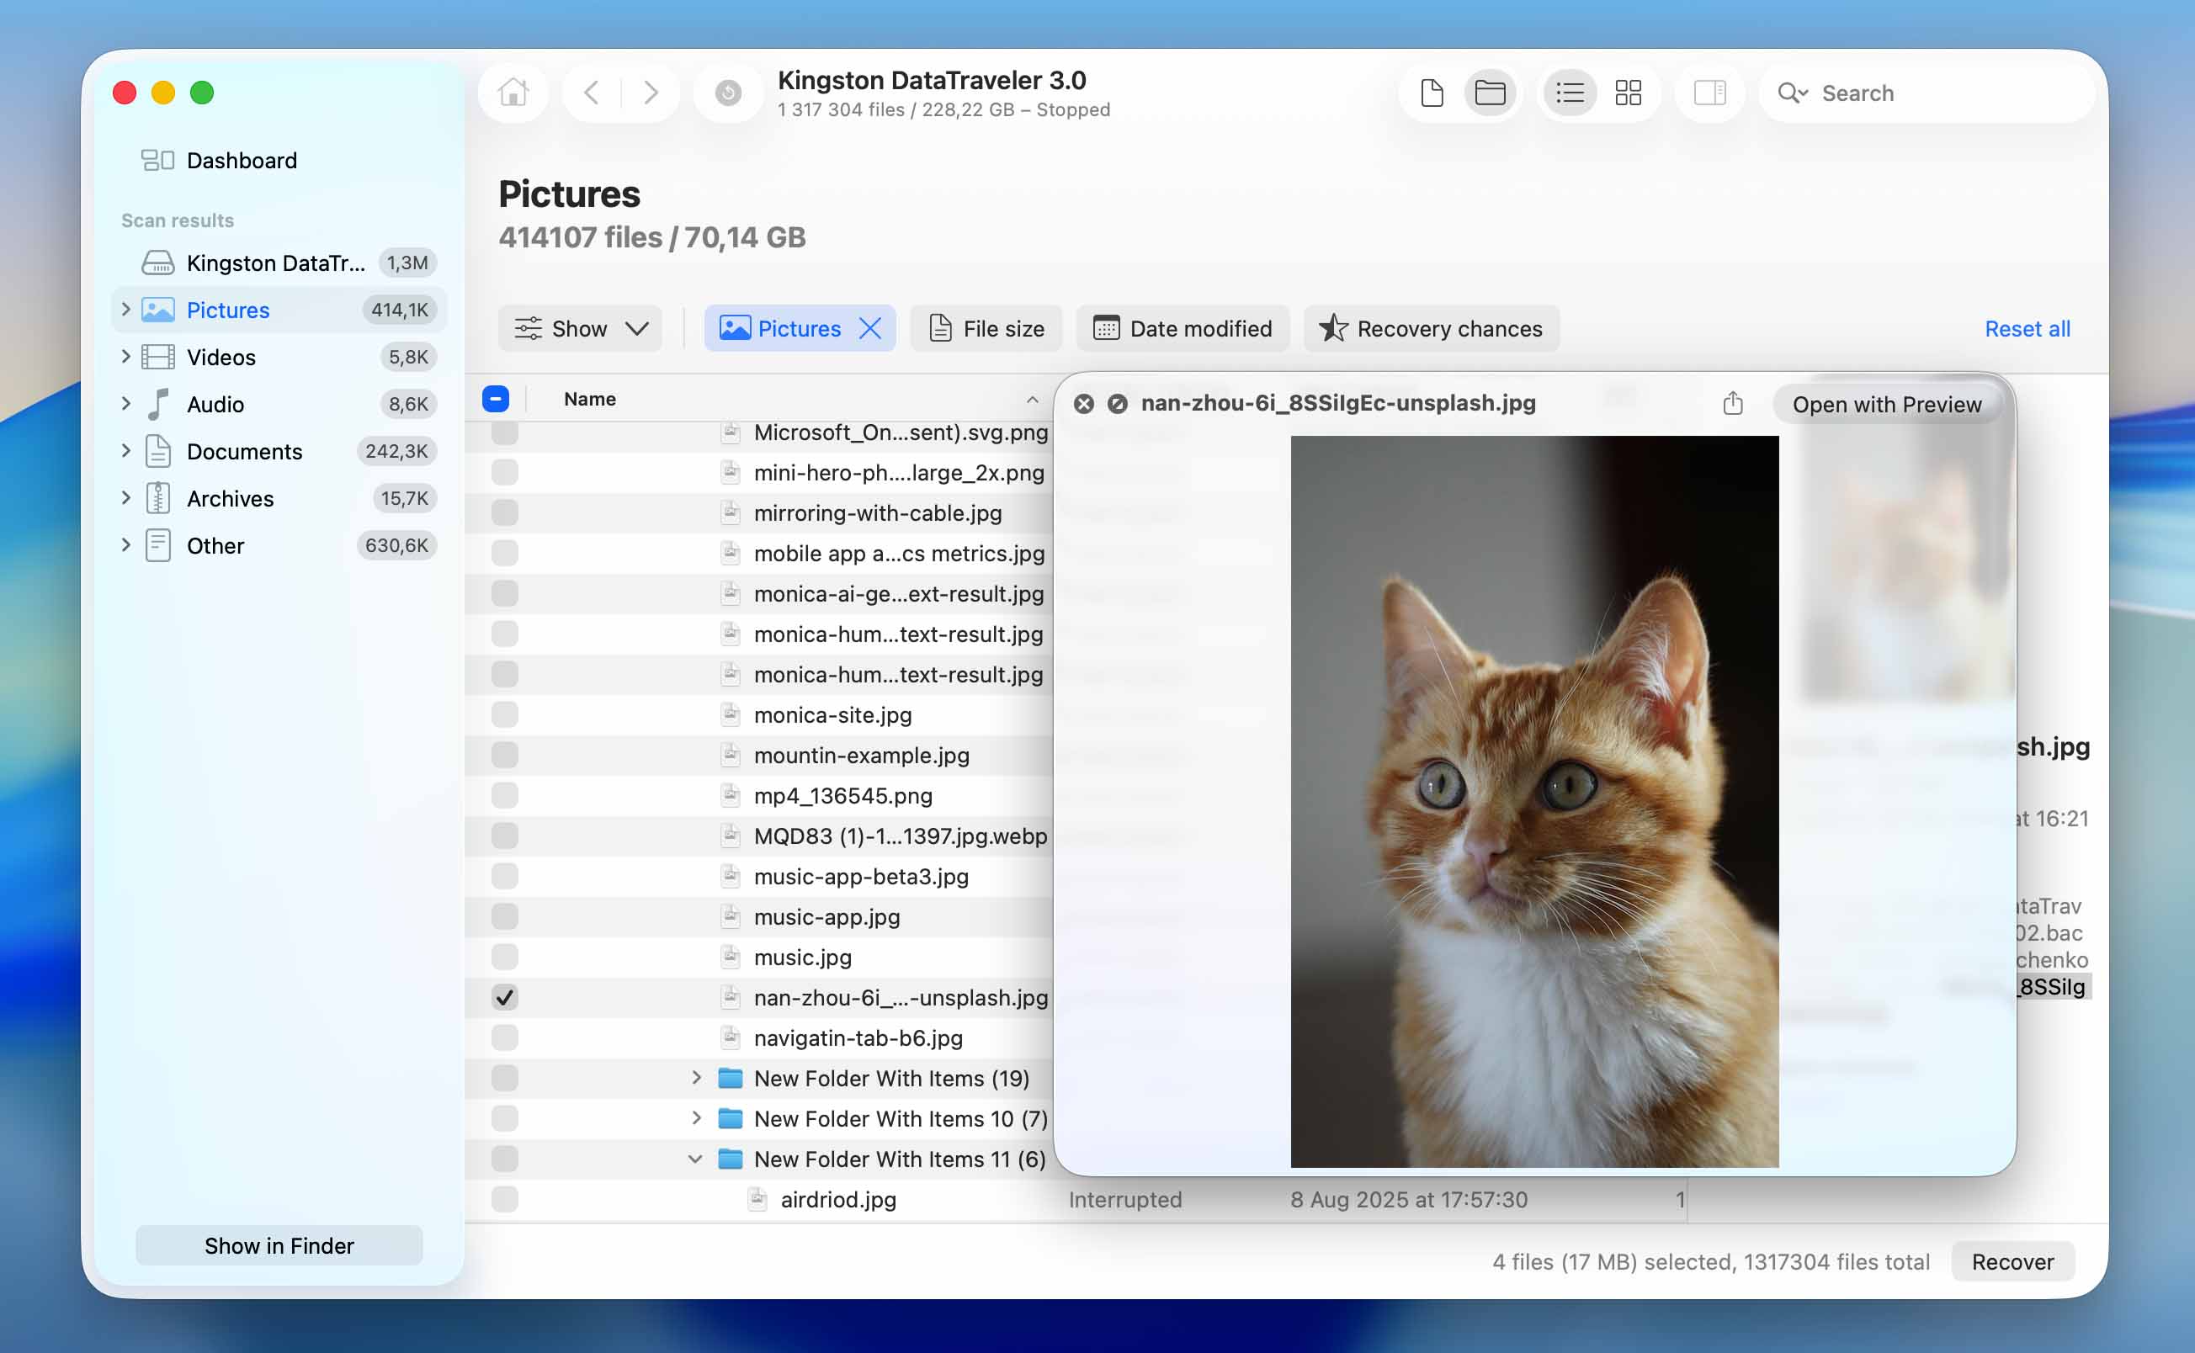Remove the Pictures filter with X

(869, 328)
